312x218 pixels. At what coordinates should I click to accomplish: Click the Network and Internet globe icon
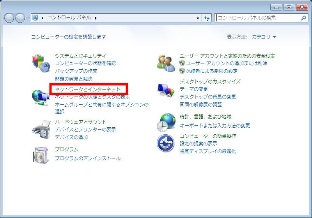(x=41, y=98)
